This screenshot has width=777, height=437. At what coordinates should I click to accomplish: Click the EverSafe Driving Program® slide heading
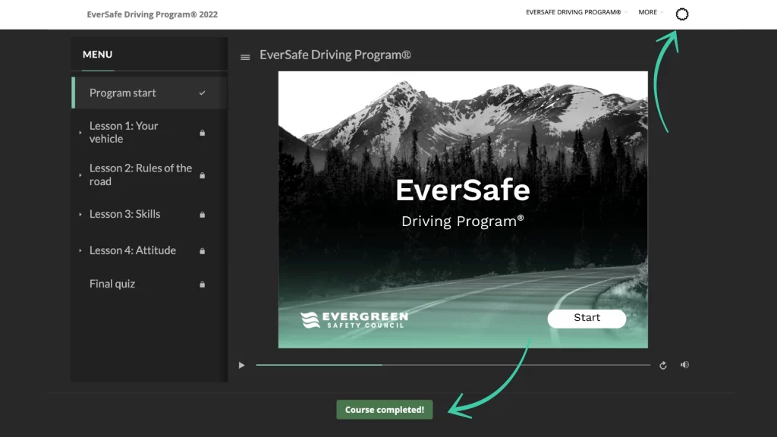click(335, 55)
